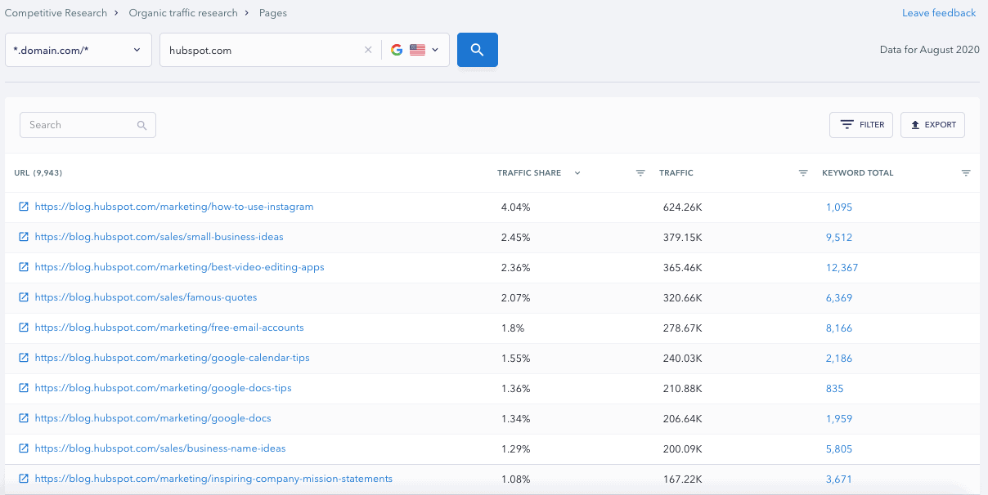Open the Google US region selector
The image size is (988, 495).
[415, 50]
